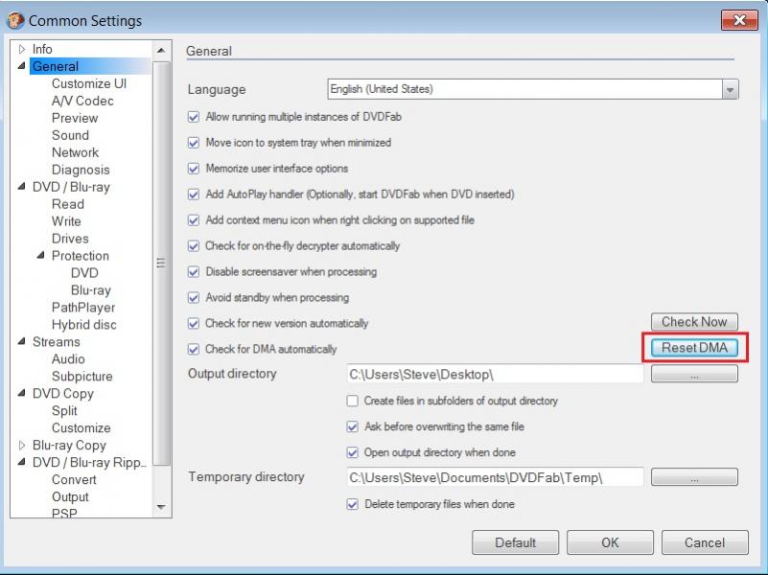Open the Language dropdown
This screenshot has height=575, width=768.
(x=730, y=89)
